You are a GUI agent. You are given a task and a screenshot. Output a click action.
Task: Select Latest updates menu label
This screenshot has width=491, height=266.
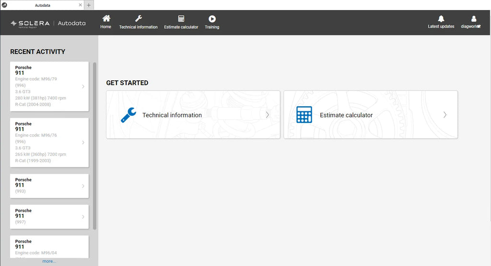click(441, 27)
